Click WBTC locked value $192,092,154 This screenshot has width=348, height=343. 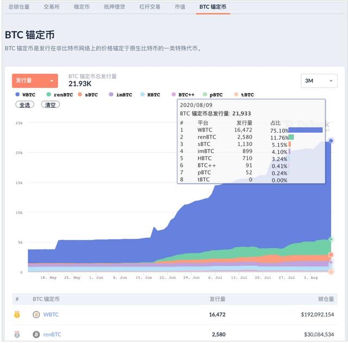318,315
